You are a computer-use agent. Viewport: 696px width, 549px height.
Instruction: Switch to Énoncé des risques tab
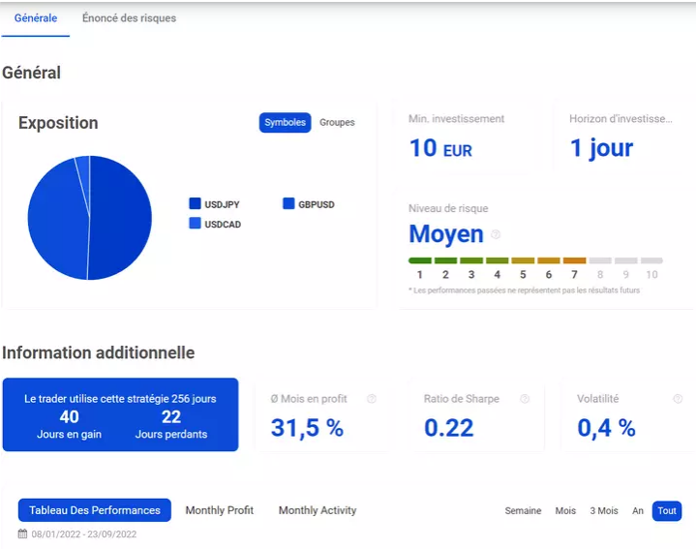129,18
